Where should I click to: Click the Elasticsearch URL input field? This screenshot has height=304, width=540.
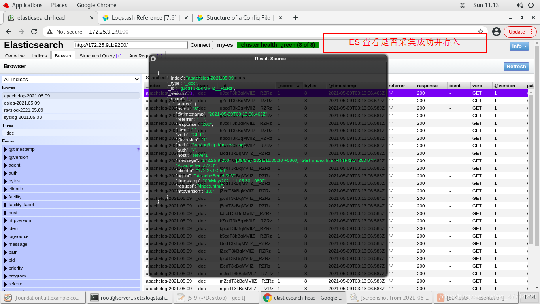tap(130, 45)
